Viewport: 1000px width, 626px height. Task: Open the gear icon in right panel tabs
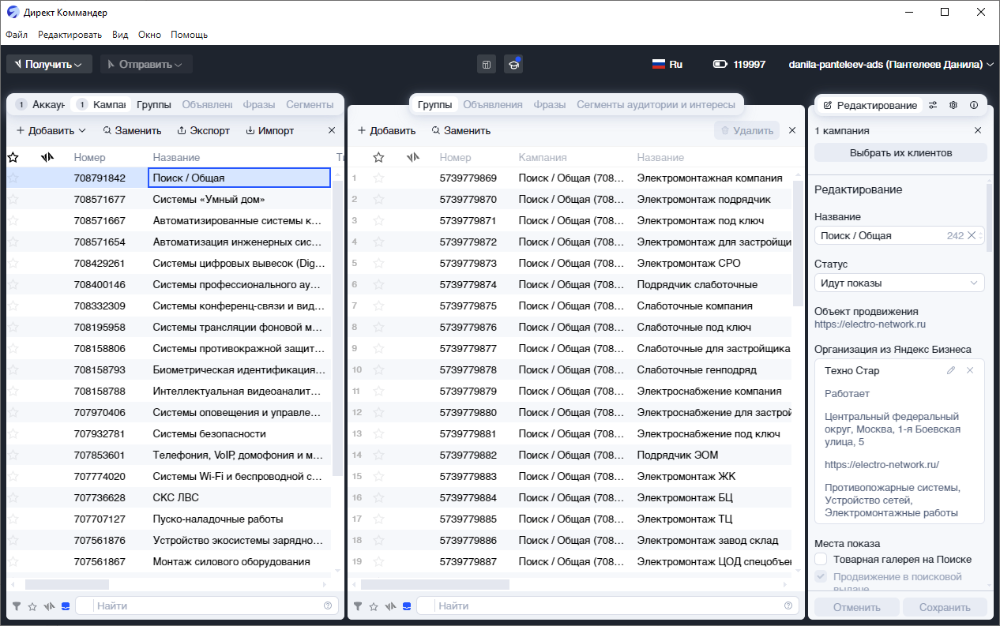[x=953, y=105]
